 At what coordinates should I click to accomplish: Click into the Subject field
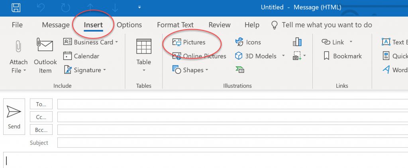click(x=232, y=143)
